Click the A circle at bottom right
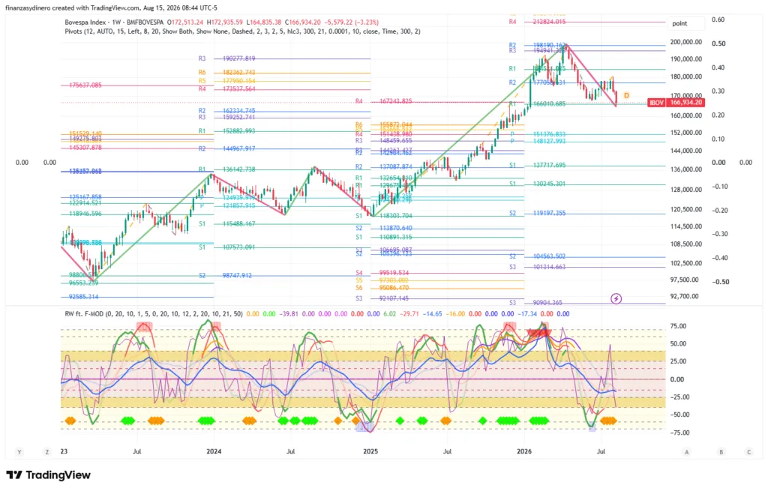The height and width of the screenshot is (491, 768). point(687,452)
